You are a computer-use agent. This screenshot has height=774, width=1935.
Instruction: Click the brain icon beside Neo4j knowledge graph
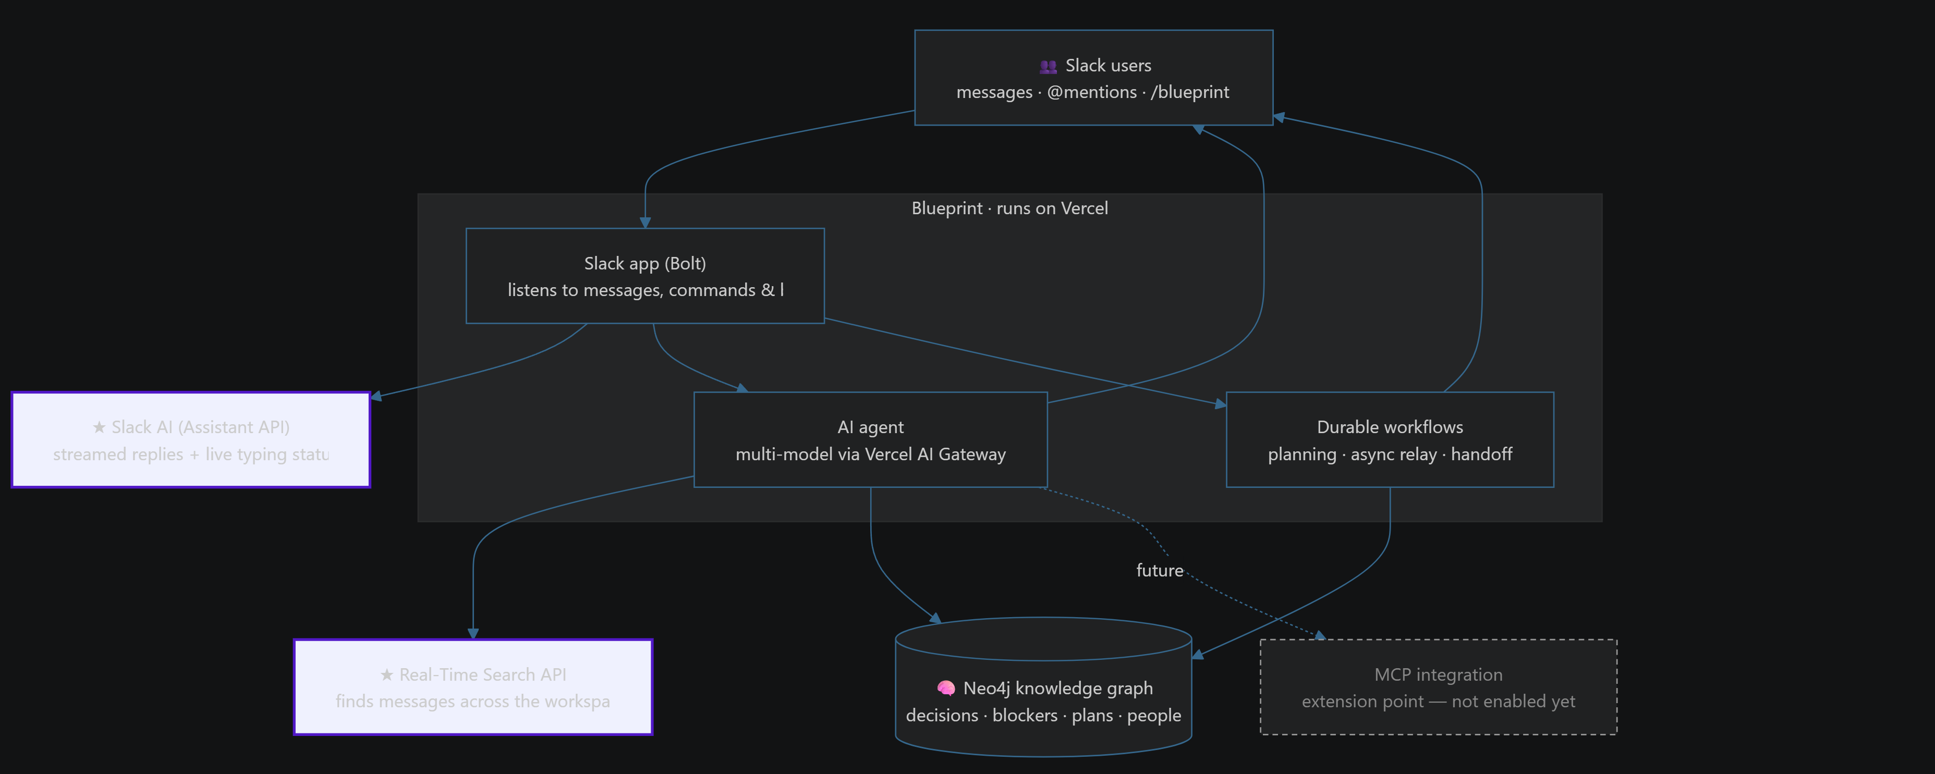click(x=946, y=687)
